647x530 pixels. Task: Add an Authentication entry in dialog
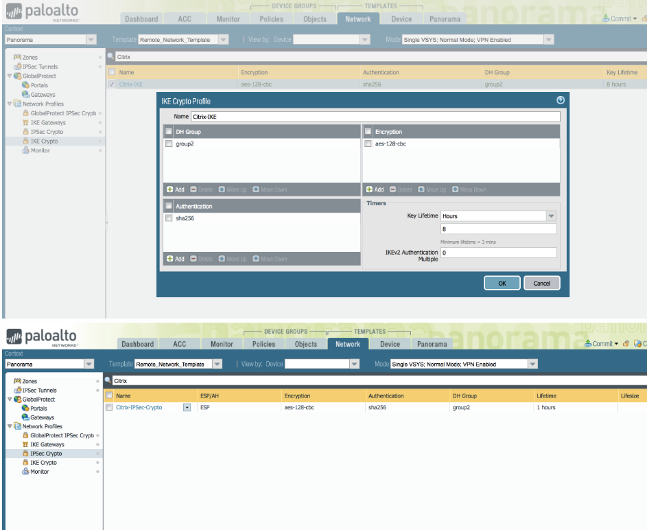click(x=176, y=259)
